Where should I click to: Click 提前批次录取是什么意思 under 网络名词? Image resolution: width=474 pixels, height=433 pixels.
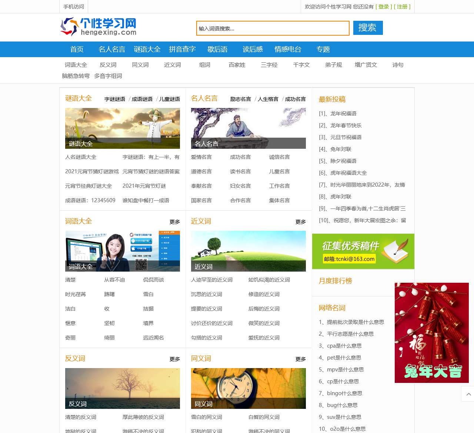pos(351,322)
